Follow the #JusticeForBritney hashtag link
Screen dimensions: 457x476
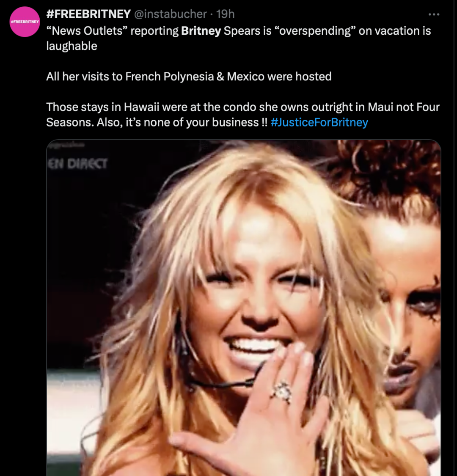pyautogui.click(x=319, y=122)
